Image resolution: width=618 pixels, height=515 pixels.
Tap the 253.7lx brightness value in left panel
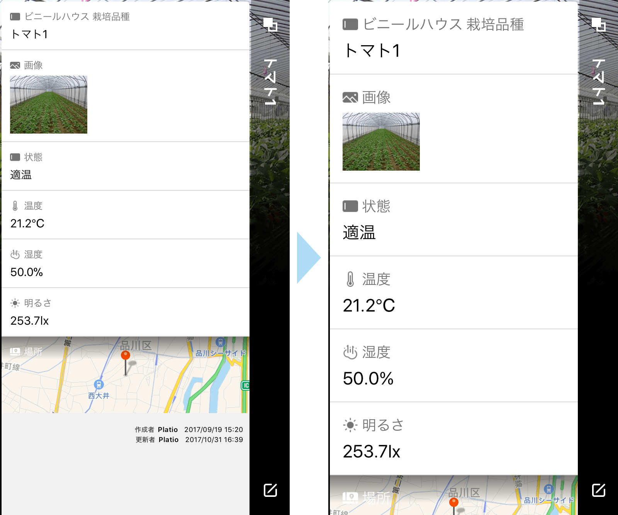pyautogui.click(x=29, y=321)
